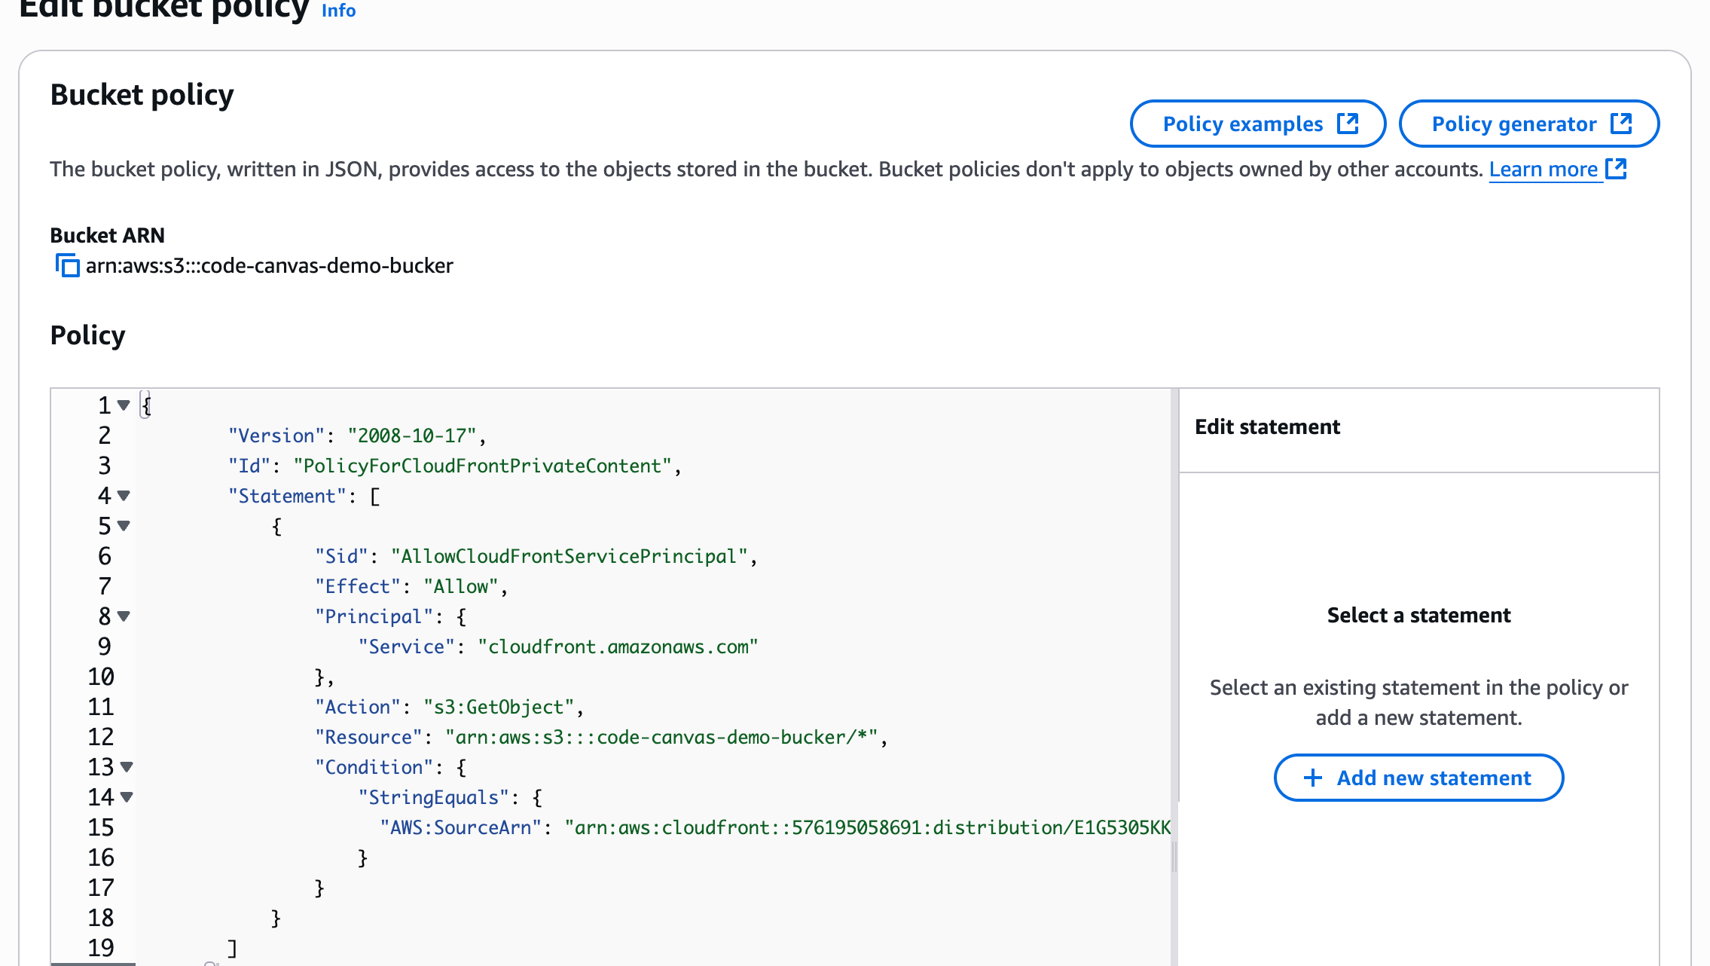
Task: Click external-link icon in Policy generator
Action: (x=1621, y=124)
